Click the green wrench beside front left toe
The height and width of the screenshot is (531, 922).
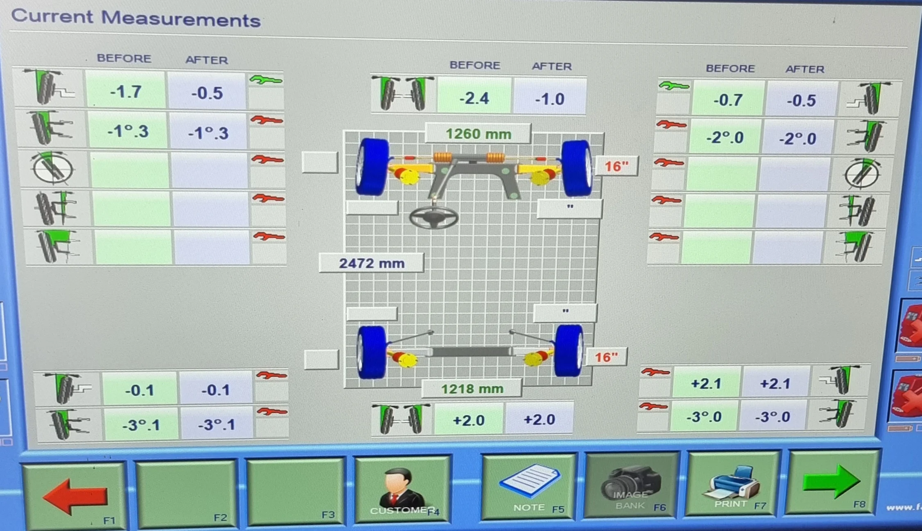266,80
